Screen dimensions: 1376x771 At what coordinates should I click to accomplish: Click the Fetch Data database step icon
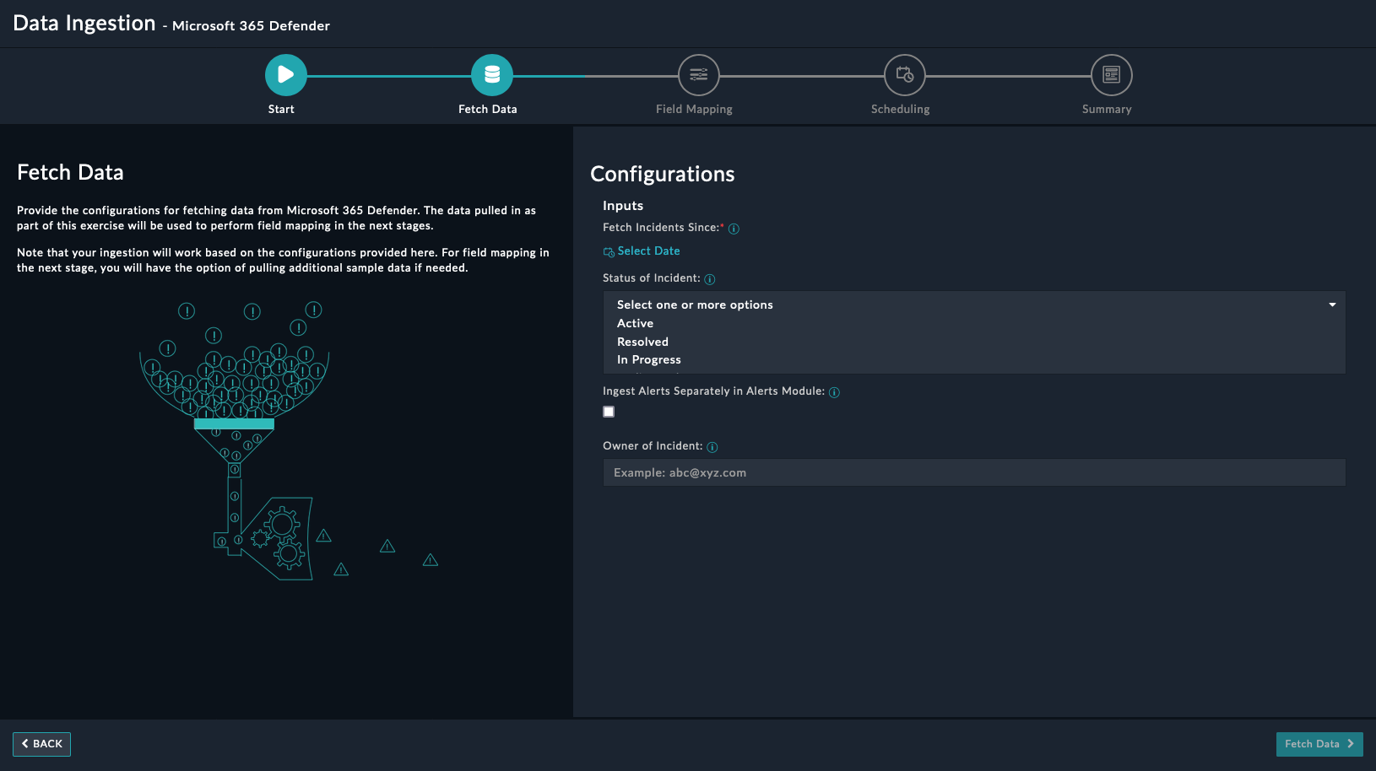(491, 75)
